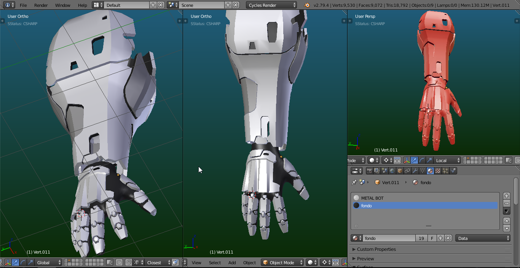520x268 pixels.
Task: Open View menu in middle viewport
Action: coord(196,262)
